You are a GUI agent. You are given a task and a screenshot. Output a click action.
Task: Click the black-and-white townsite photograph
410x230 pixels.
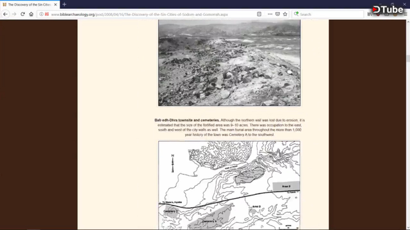coord(229,63)
